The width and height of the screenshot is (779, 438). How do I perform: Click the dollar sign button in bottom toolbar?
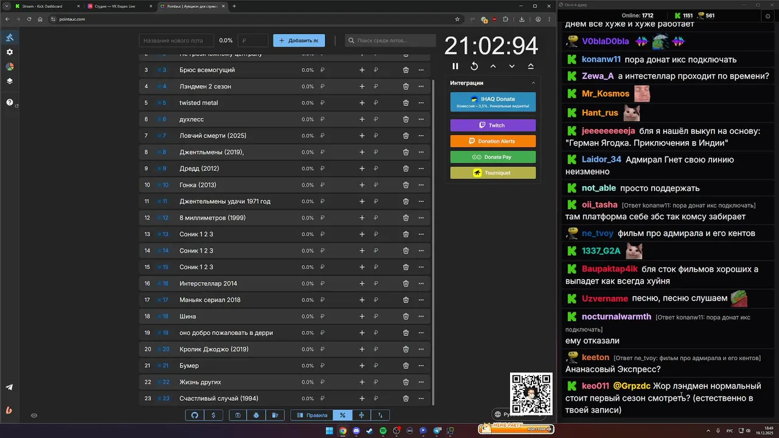[213, 415]
